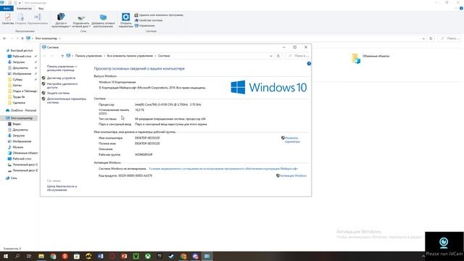Image resolution: width=464 pixels, height=261 pixels.
Task: Open Настройка удаленного доступа link
Action: pos(62,86)
